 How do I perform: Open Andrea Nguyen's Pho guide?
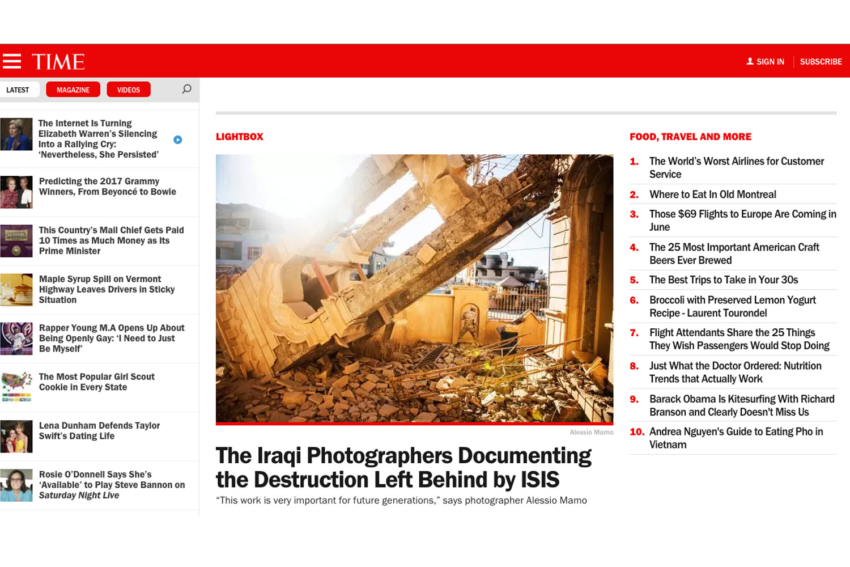(x=736, y=438)
